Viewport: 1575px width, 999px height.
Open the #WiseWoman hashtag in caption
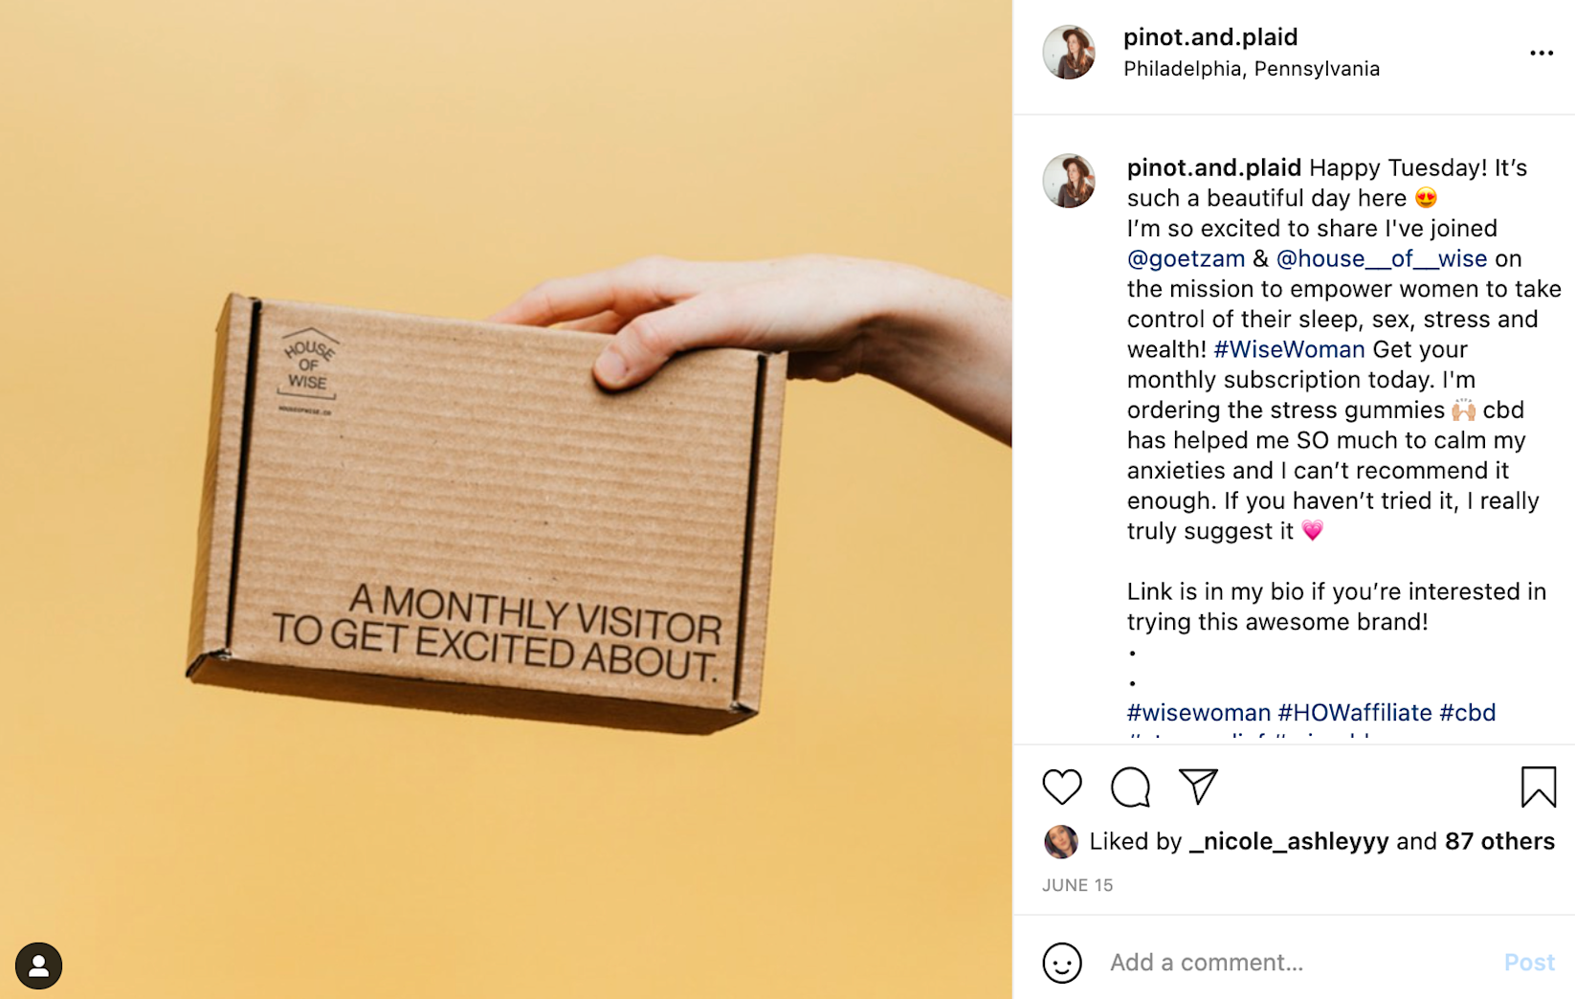(1288, 349)
